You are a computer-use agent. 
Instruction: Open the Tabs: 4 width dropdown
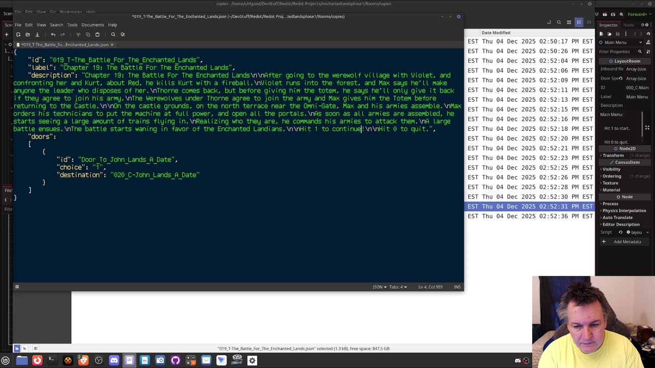pyautogui.click(x=398, y=287)
